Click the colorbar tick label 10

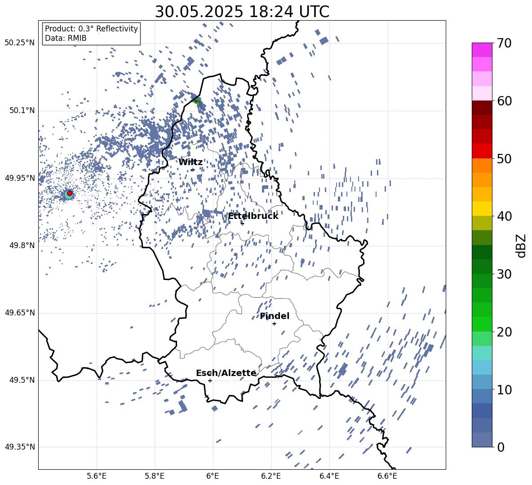tap(504, 389)
